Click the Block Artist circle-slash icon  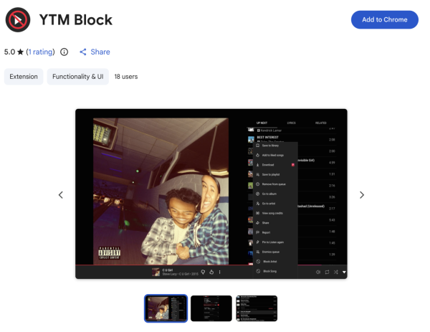click(x=258, y=262)
